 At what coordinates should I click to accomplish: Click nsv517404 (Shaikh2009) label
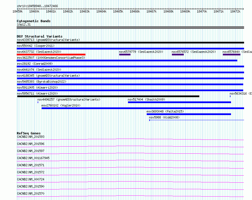coord(146,99)
